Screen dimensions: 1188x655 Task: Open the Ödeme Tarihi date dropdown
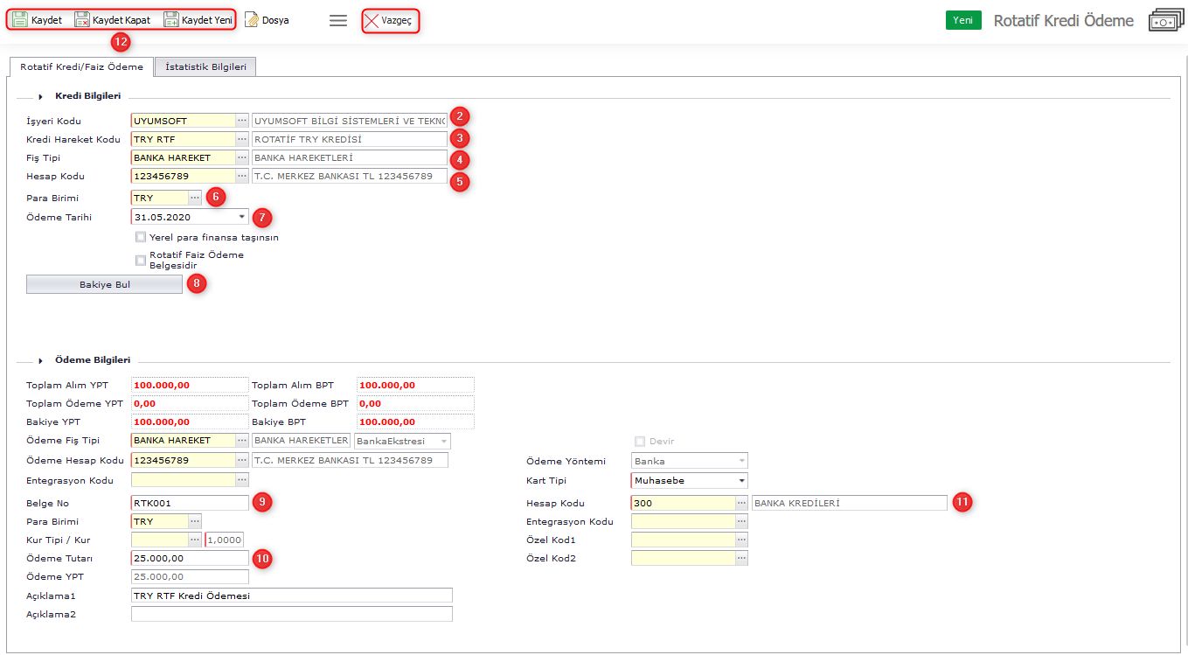241,216
